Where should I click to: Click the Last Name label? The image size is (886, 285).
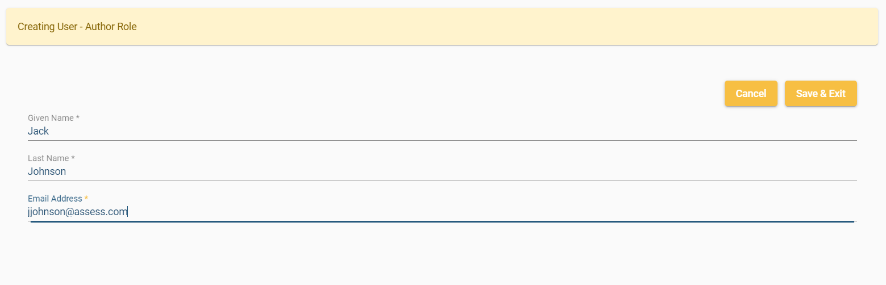coord(48,158)
